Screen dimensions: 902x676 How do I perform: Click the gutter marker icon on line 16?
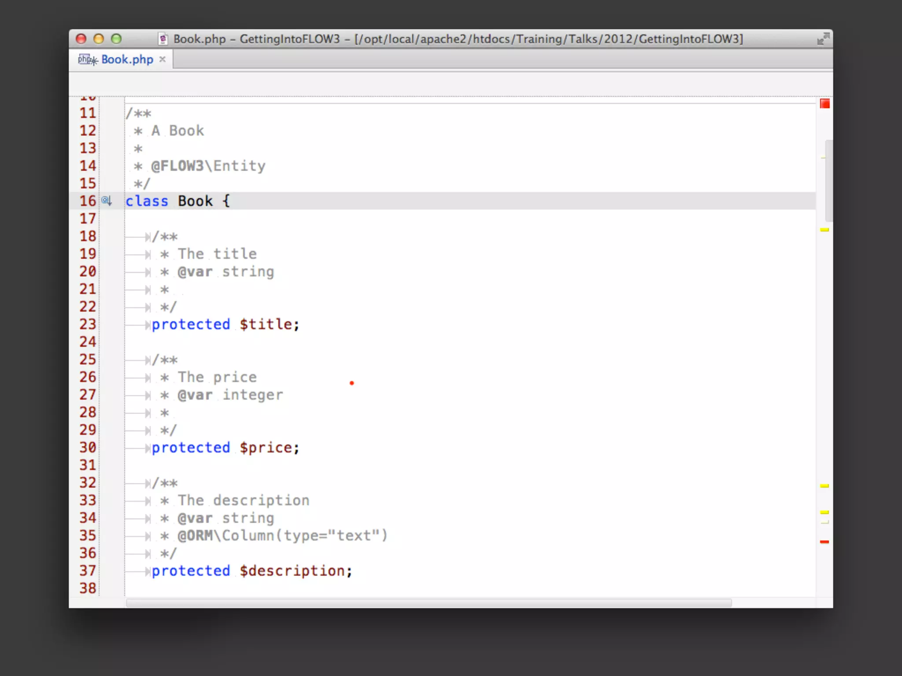(107, 201)
